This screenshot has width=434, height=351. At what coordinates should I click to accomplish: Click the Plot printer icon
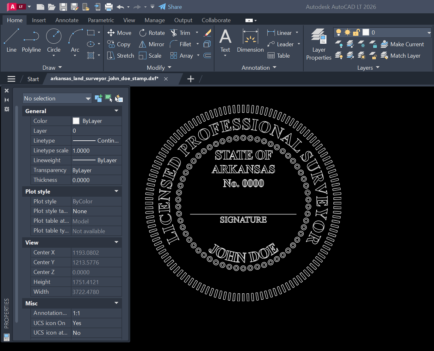109,7
